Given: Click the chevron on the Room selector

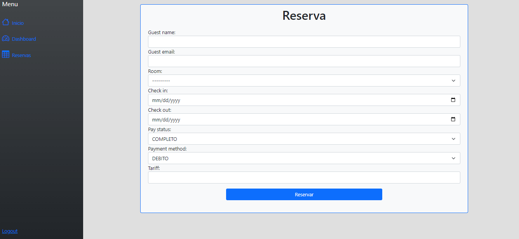Looking at the screenshot, I should [453, 80].
